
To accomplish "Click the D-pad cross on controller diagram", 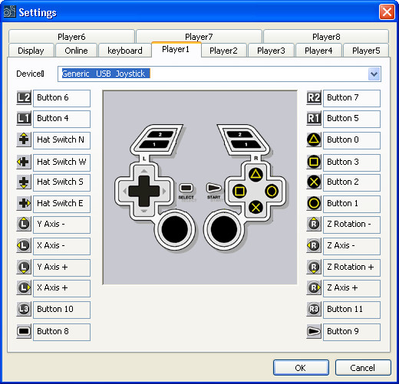I will pos(144,191).
